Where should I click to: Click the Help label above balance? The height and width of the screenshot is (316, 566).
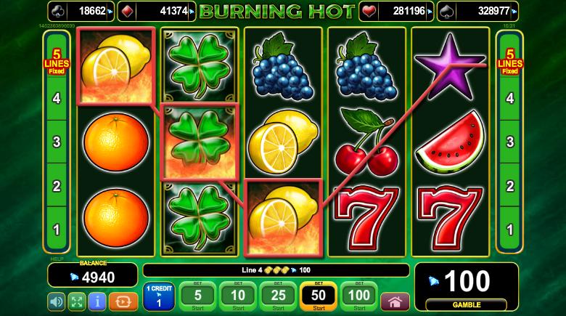point(57,259)
